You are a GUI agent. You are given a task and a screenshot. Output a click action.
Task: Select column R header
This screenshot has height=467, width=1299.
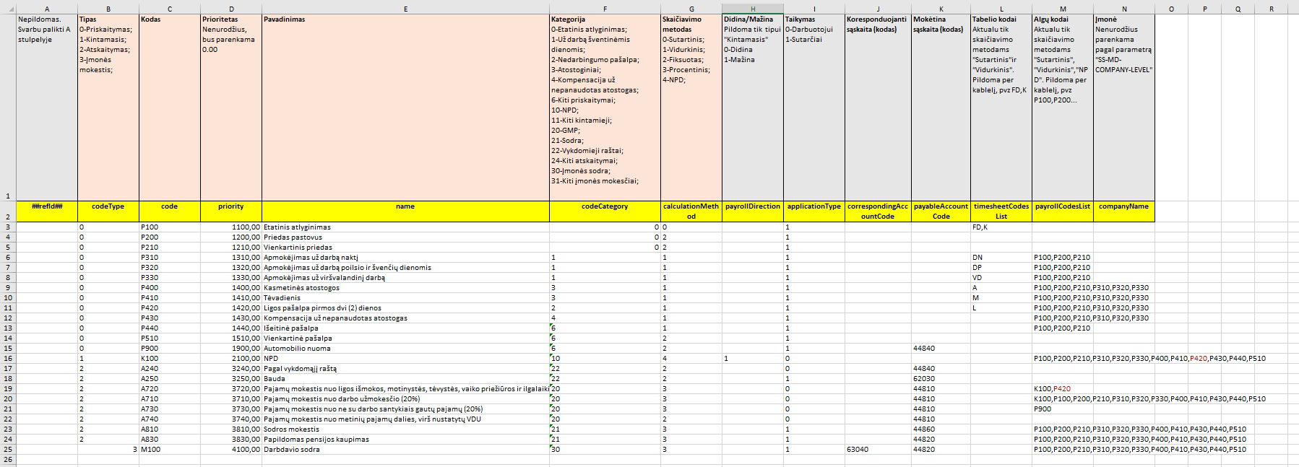click(x=1272, y=9)
